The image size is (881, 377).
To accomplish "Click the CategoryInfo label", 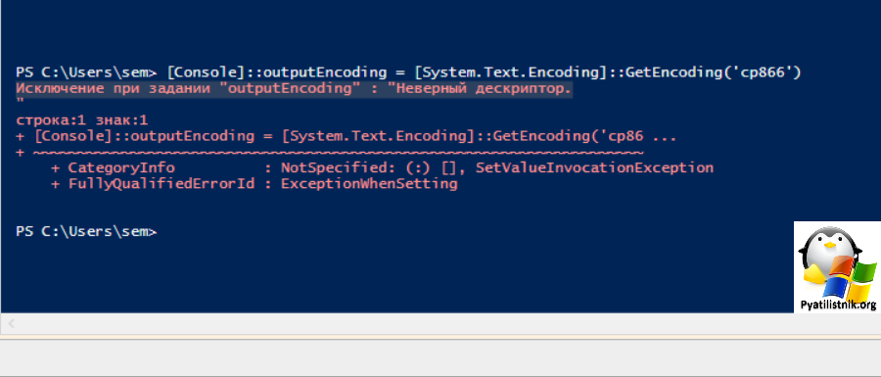I will point(121,168).
